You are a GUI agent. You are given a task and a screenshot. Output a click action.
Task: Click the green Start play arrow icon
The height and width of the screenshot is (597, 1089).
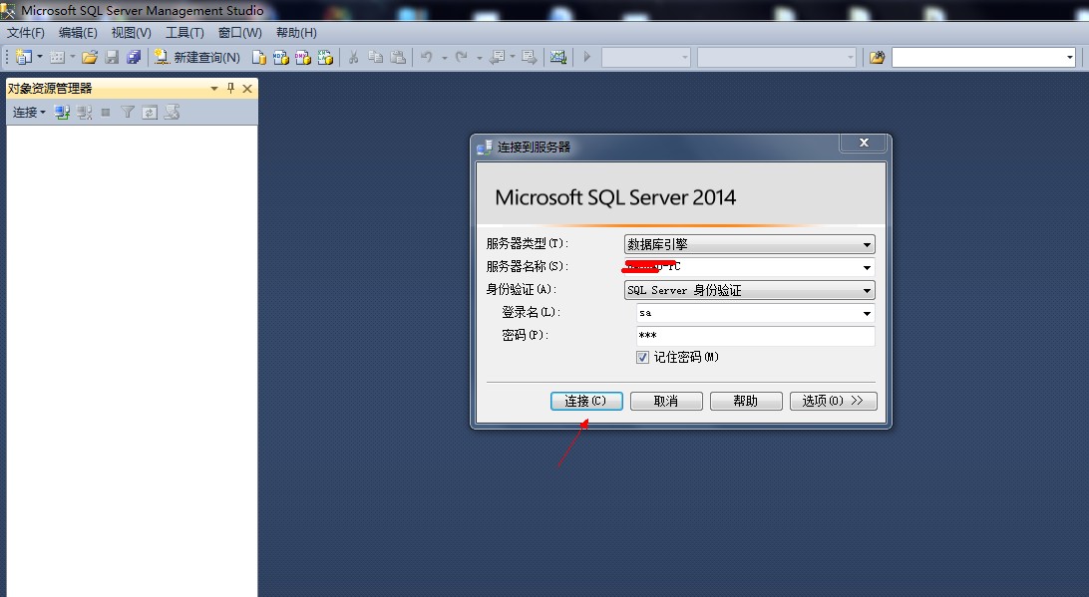coord(586,57)
